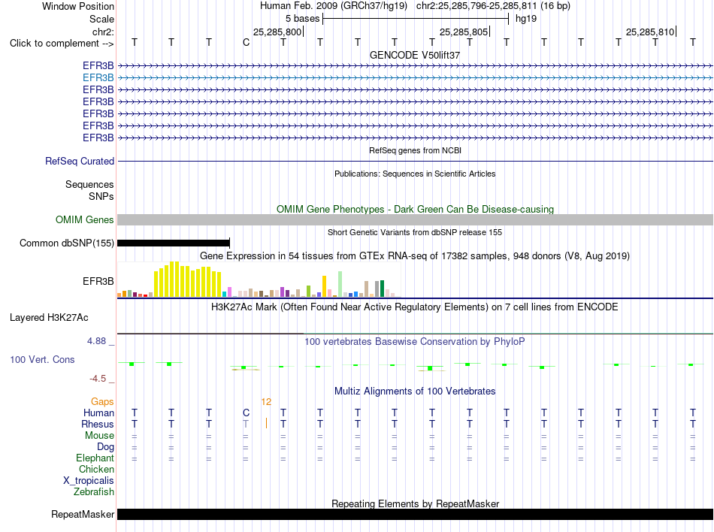The height and width of the screenshot is (532, 714).
Task: Open '100 vertebrates Basewise Conservation by PhyloP' title
Action: [415, 342]
